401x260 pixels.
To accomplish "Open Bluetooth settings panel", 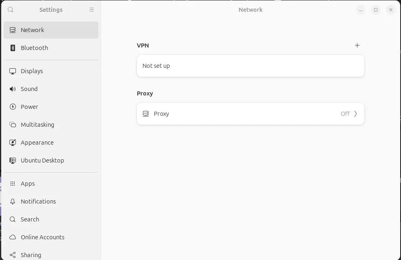I will pos(51,48).
